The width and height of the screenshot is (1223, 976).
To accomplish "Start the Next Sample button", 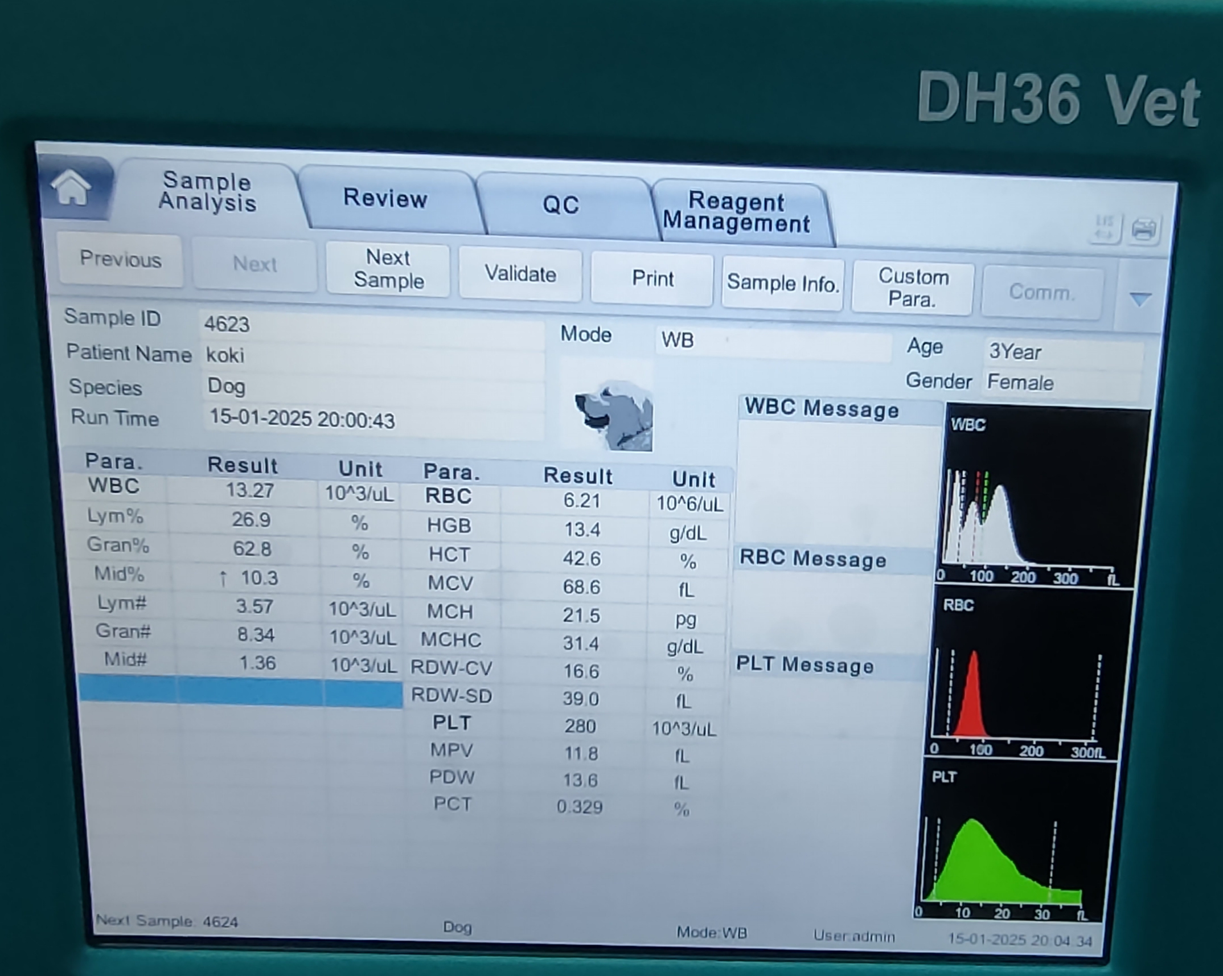I will [x=388, y=269].
